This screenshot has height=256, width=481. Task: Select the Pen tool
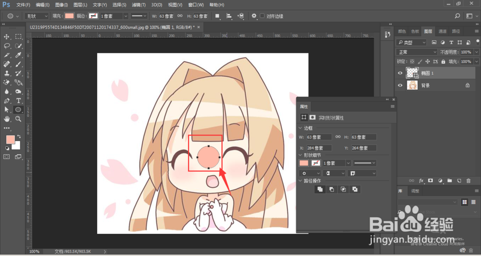6,101
